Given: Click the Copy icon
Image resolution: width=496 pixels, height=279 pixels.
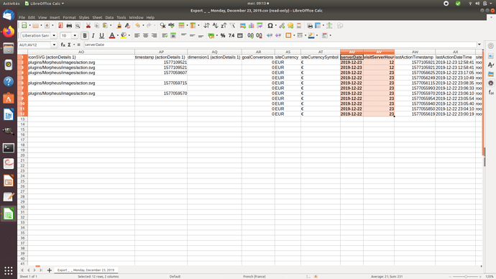Looking at the screenshot, I should point(97,26).
